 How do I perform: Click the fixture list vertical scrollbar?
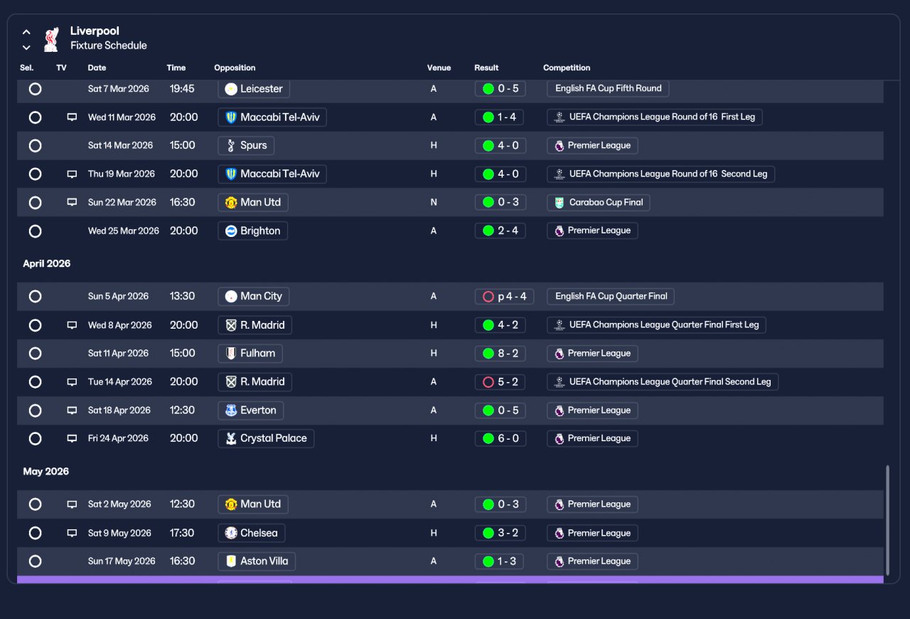[887, 520]
